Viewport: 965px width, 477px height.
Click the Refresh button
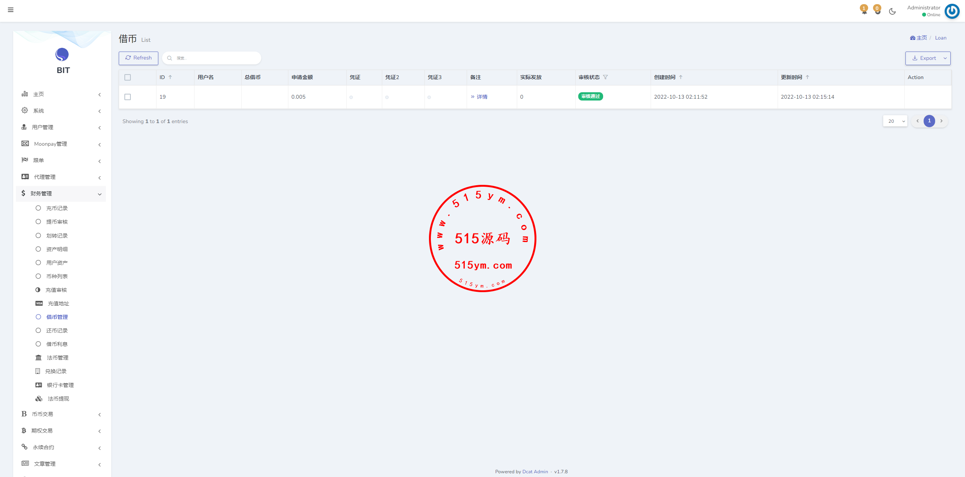click(x=138, y=58)
